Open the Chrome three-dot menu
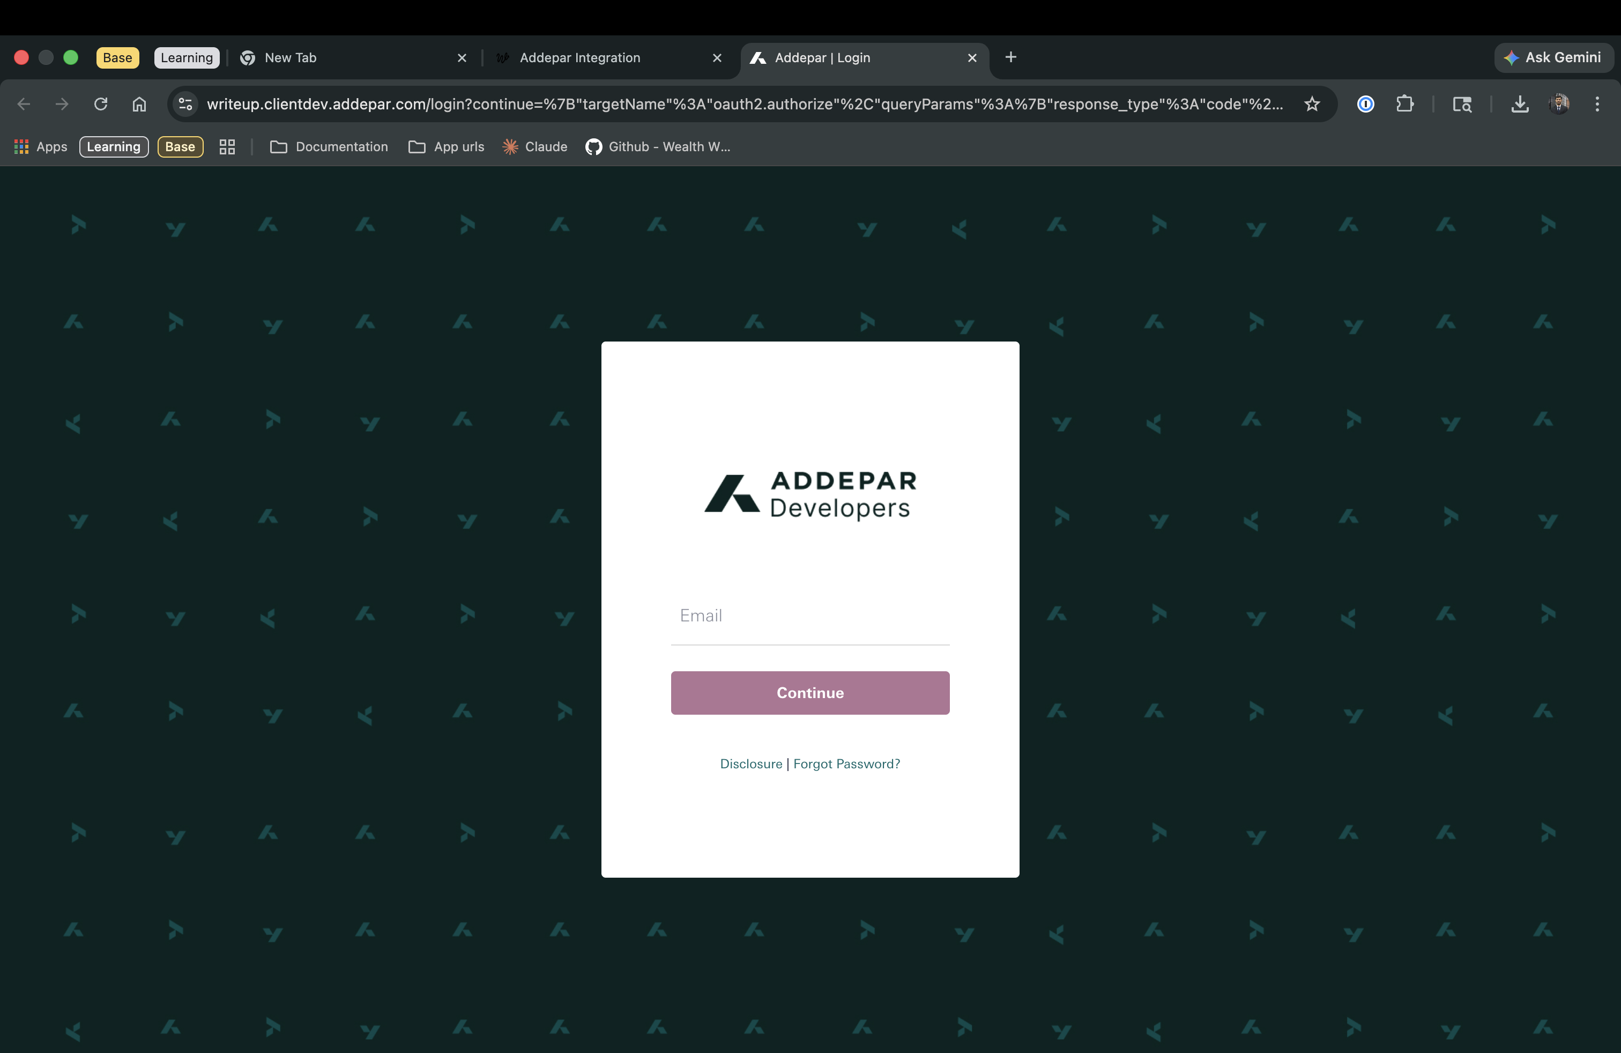Viewport: 1621px width, 1053px height. tap(1596, 103)
